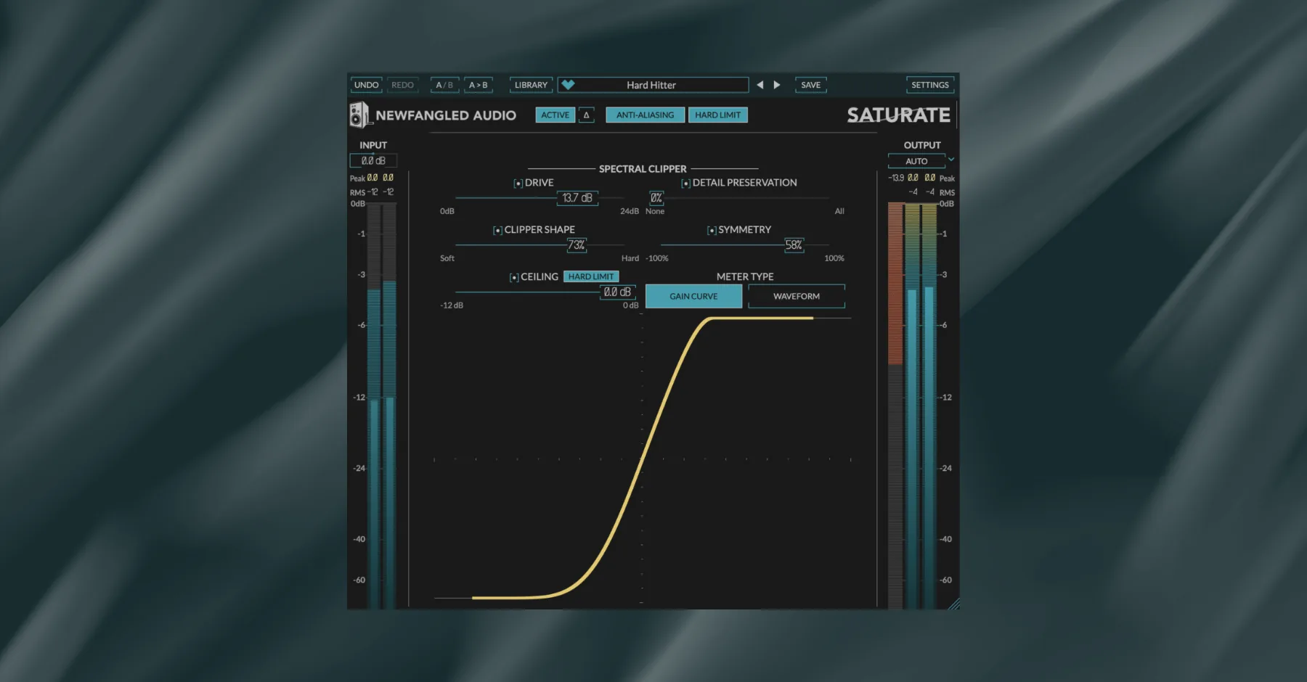
Task: Click the Clipper Shape slider at 73%
Action: pos(577,245)
